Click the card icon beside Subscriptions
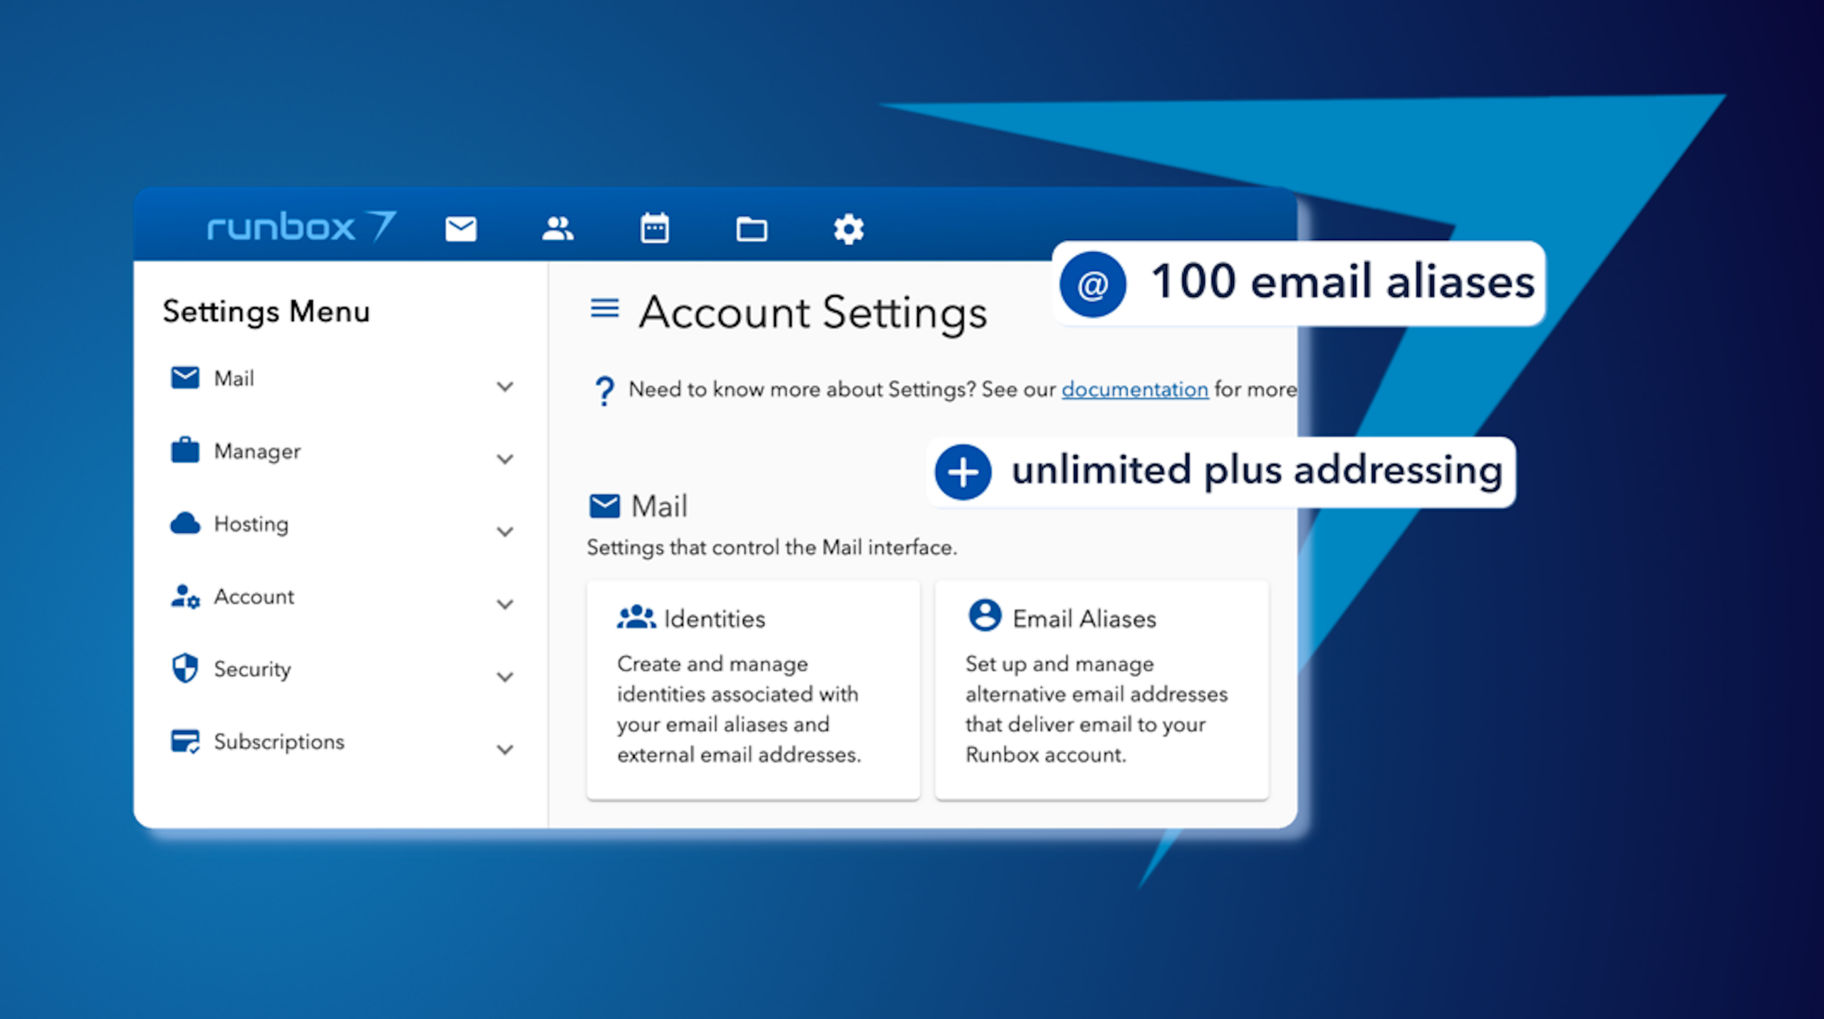This screenshot has height=1019, width=1824. click(185, 741)
